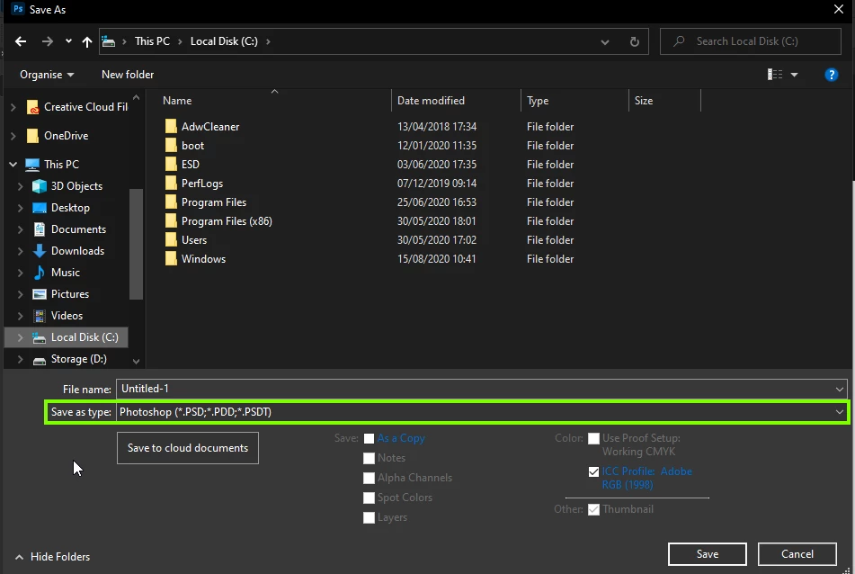The height and width of the screenshot is (574, 855).
Task: Expand the OneDrive node arrow
Action: point(13,136)
